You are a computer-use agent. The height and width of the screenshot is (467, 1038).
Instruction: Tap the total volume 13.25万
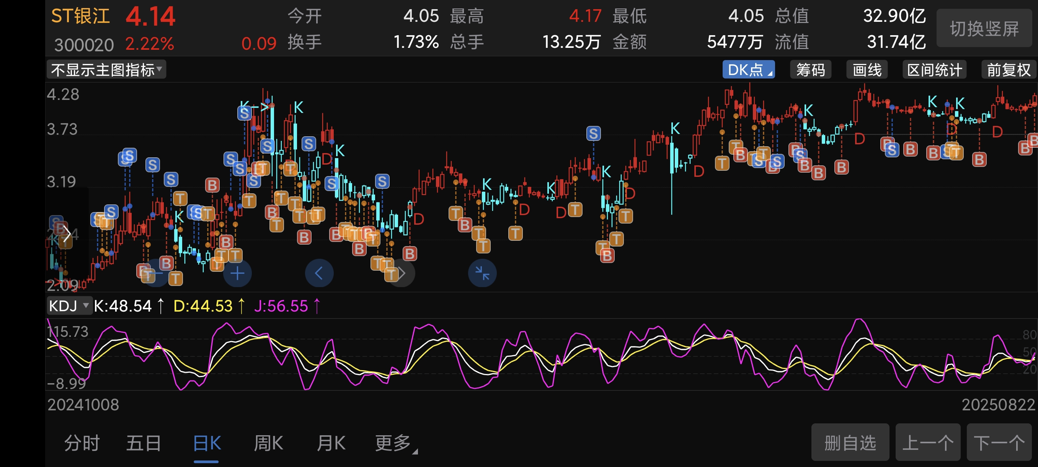[x=571, y=41]
